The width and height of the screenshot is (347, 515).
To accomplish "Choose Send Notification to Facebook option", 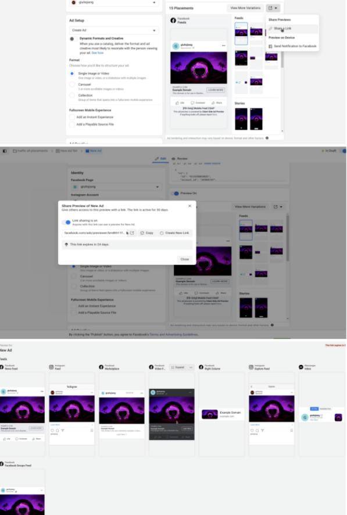I will (x=292, y=47).
